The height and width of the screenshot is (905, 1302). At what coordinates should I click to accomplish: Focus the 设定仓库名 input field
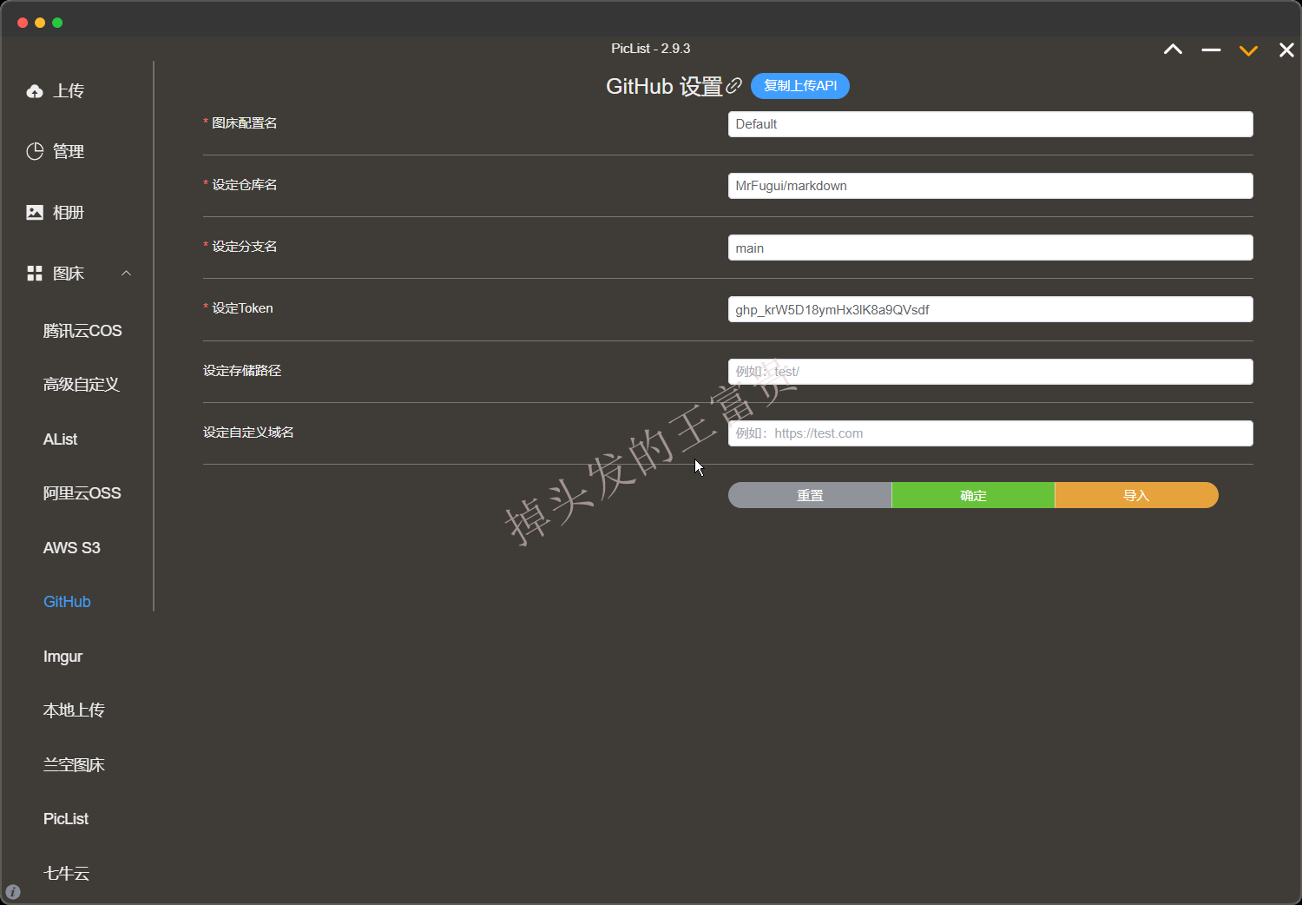pos(990,186)
